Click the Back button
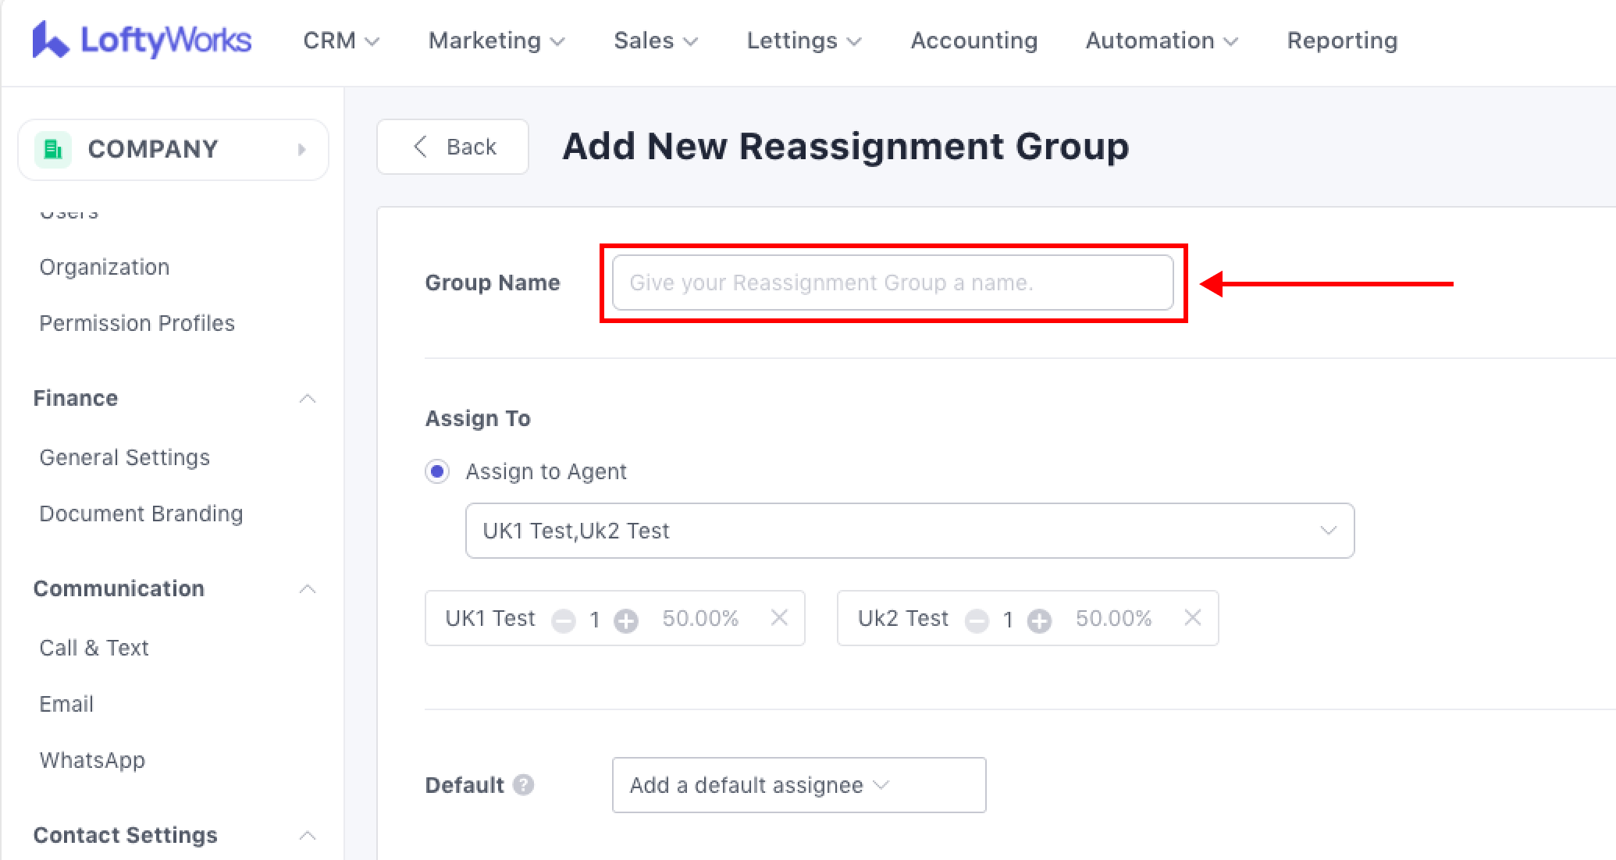Image resolution: width=1616 pixels, height=860 pixels. (453, 147)
